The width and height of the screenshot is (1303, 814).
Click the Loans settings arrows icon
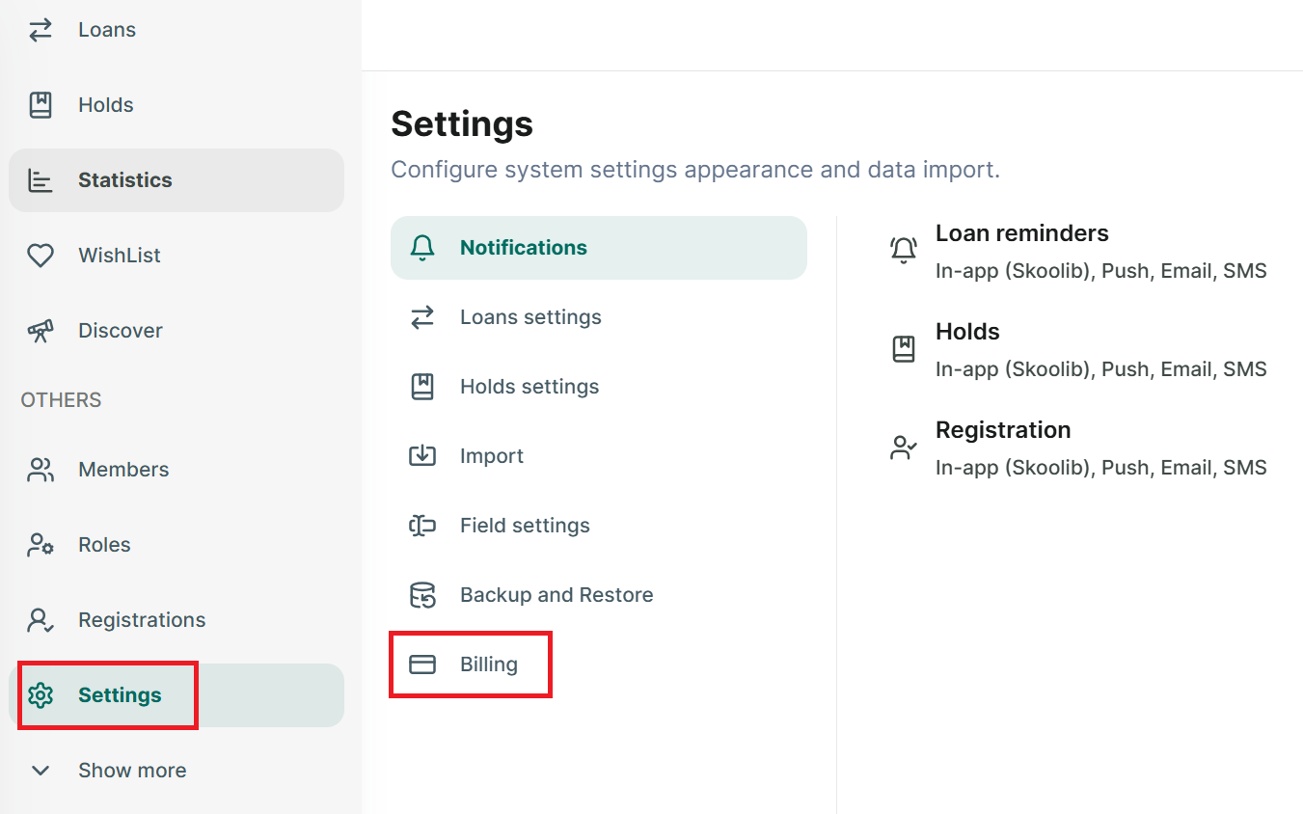422,317
